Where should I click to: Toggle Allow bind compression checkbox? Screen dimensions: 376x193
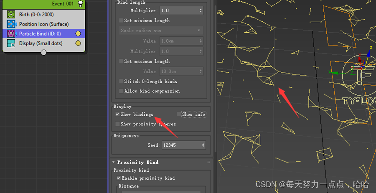tap(121, 91)
